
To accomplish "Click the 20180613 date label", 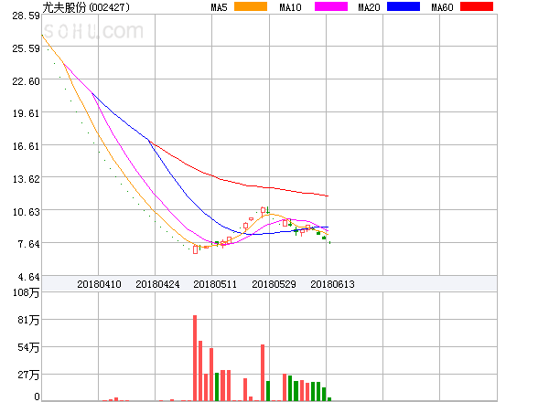I will click(332, 284).
